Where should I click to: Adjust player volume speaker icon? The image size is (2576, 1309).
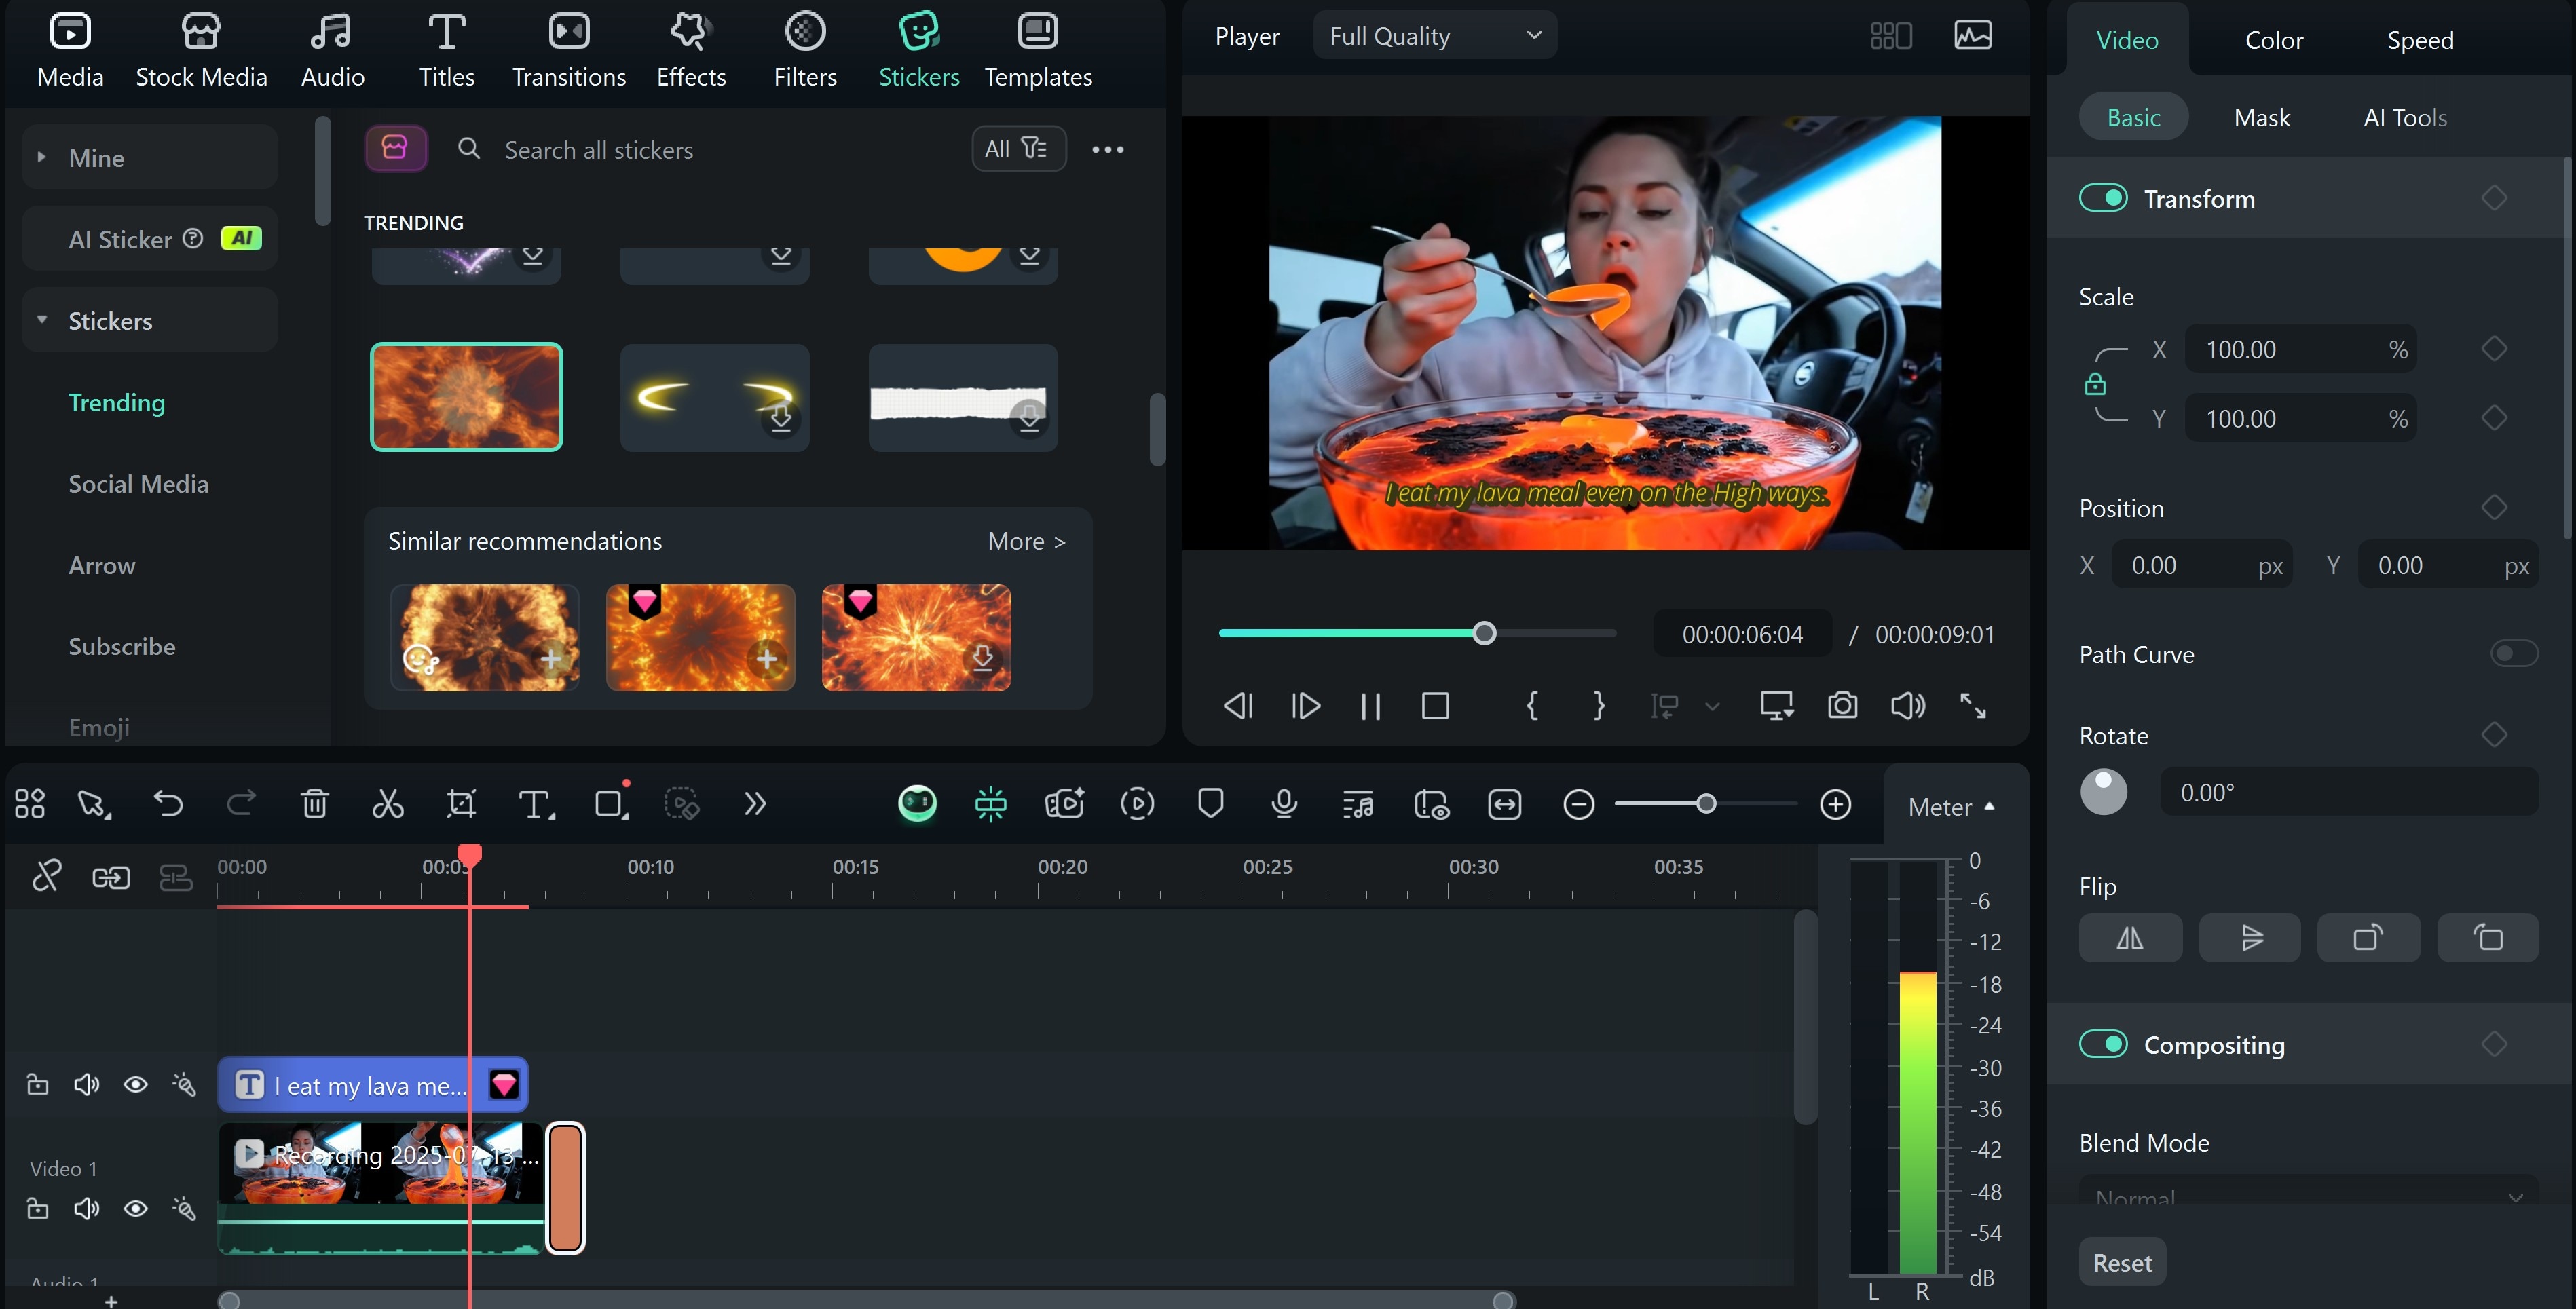[x=1908, y=706]
